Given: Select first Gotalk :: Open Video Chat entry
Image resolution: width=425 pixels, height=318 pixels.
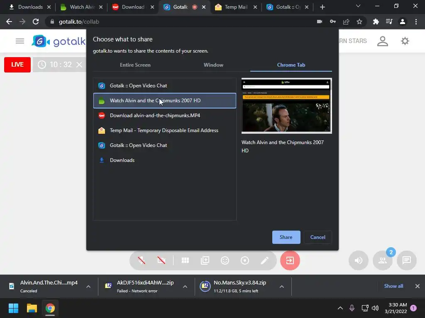Looking at the screenshot, I should pyautogui.click(x=165, y=86).
